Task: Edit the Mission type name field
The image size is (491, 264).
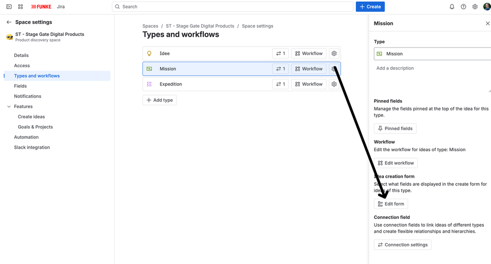Action: pos(433,54)
